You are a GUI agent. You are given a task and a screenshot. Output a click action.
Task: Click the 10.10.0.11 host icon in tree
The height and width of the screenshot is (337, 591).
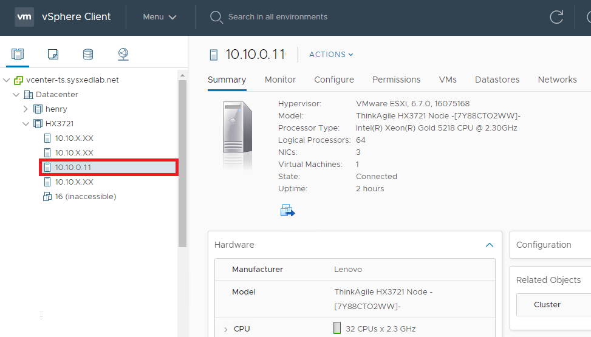47,168
